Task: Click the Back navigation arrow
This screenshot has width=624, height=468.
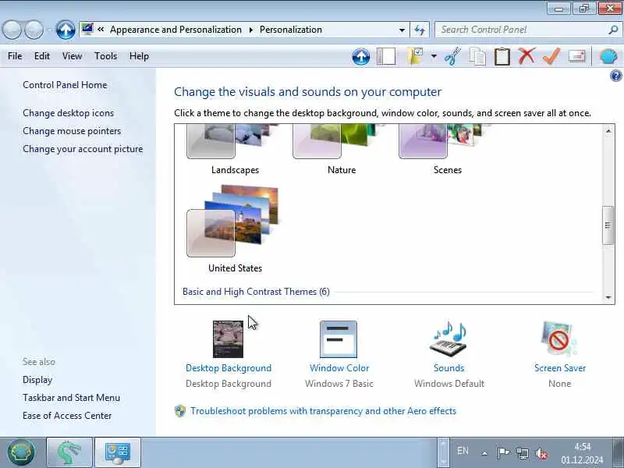Action: click(12, 30)
